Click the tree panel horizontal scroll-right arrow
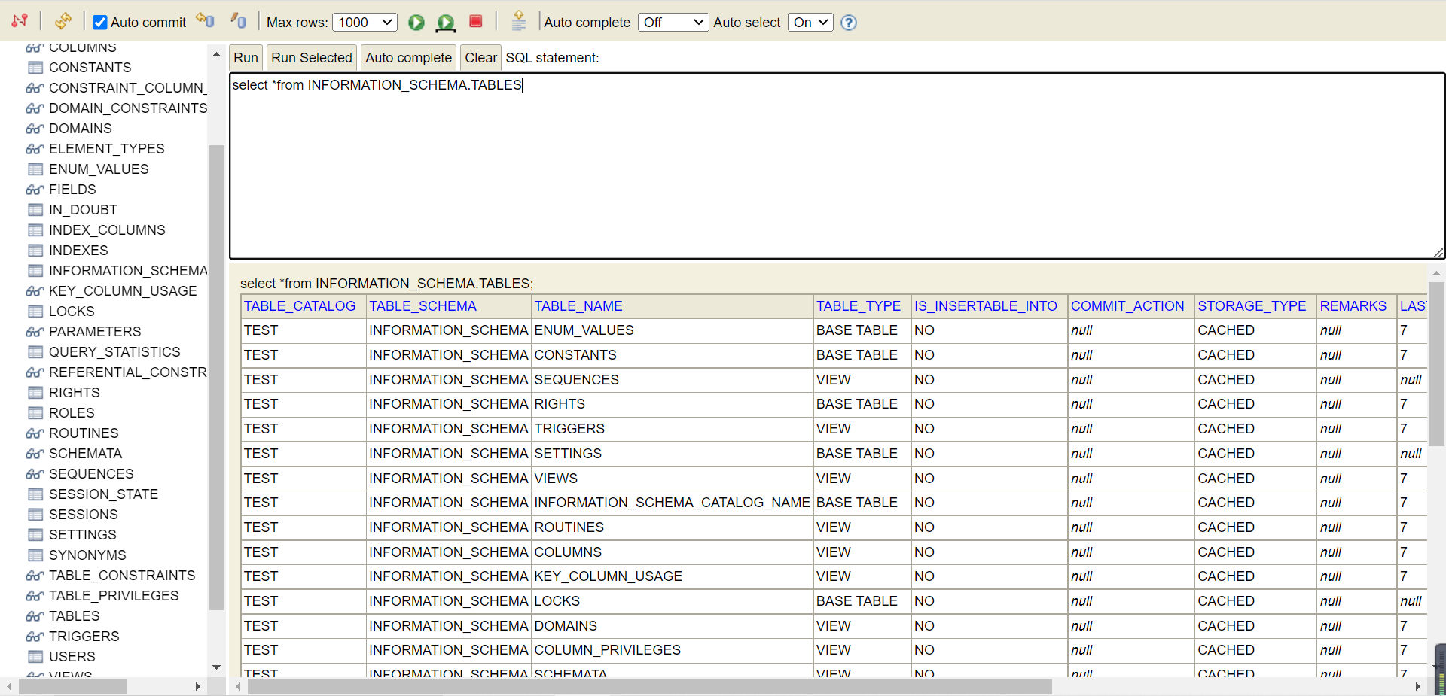 pyautogui.click(x=197, y=687)
